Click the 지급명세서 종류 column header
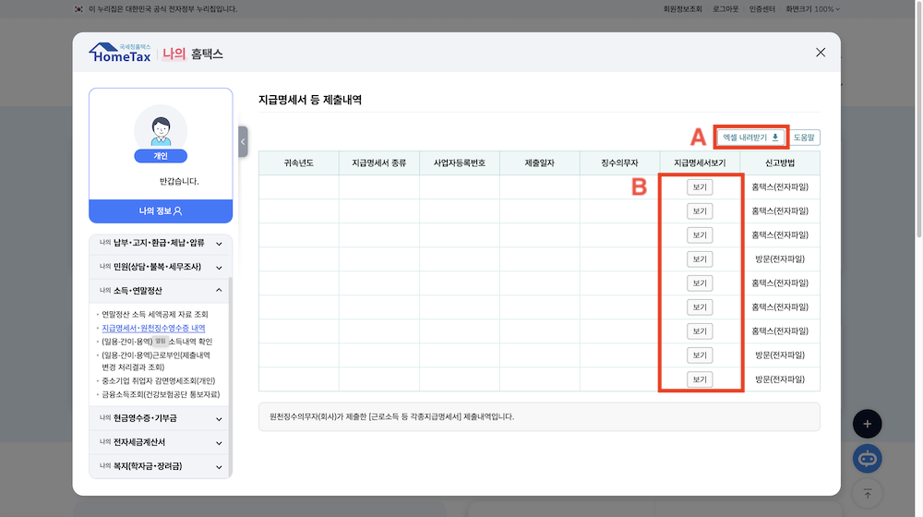The image size is (923, 517). [379, 163]
